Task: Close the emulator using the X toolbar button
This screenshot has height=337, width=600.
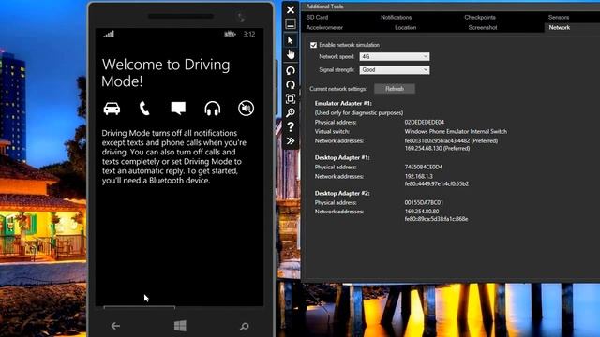Action: click(x=291, y=10)
